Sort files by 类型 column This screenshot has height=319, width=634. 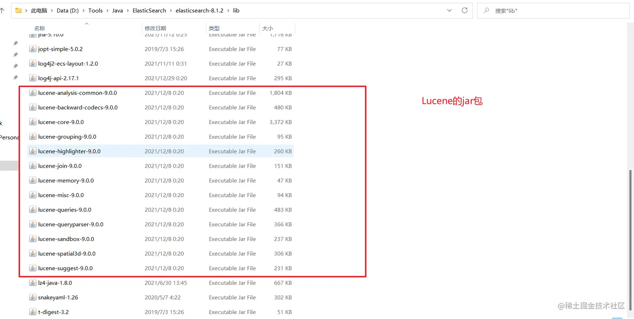(214, 28)
